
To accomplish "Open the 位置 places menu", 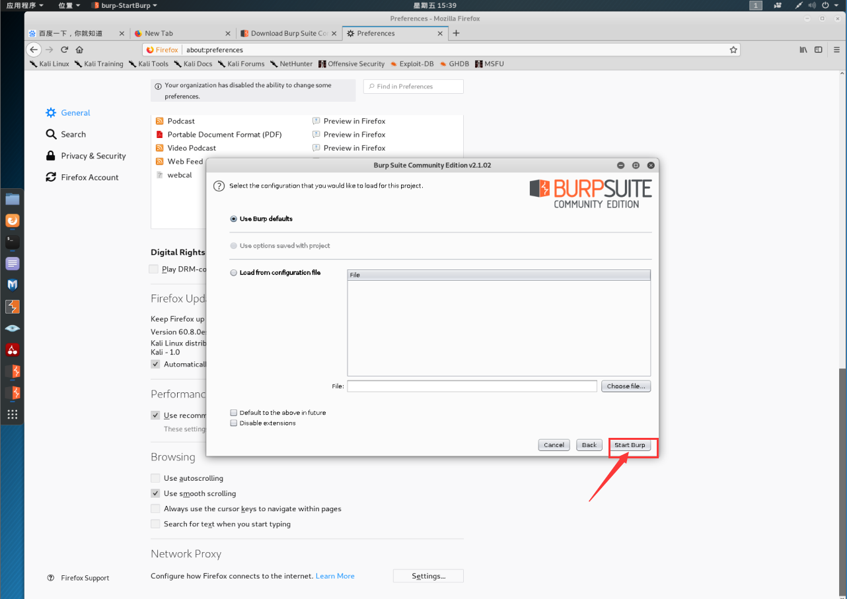I will pyautogui.click(x=69, y=5).
